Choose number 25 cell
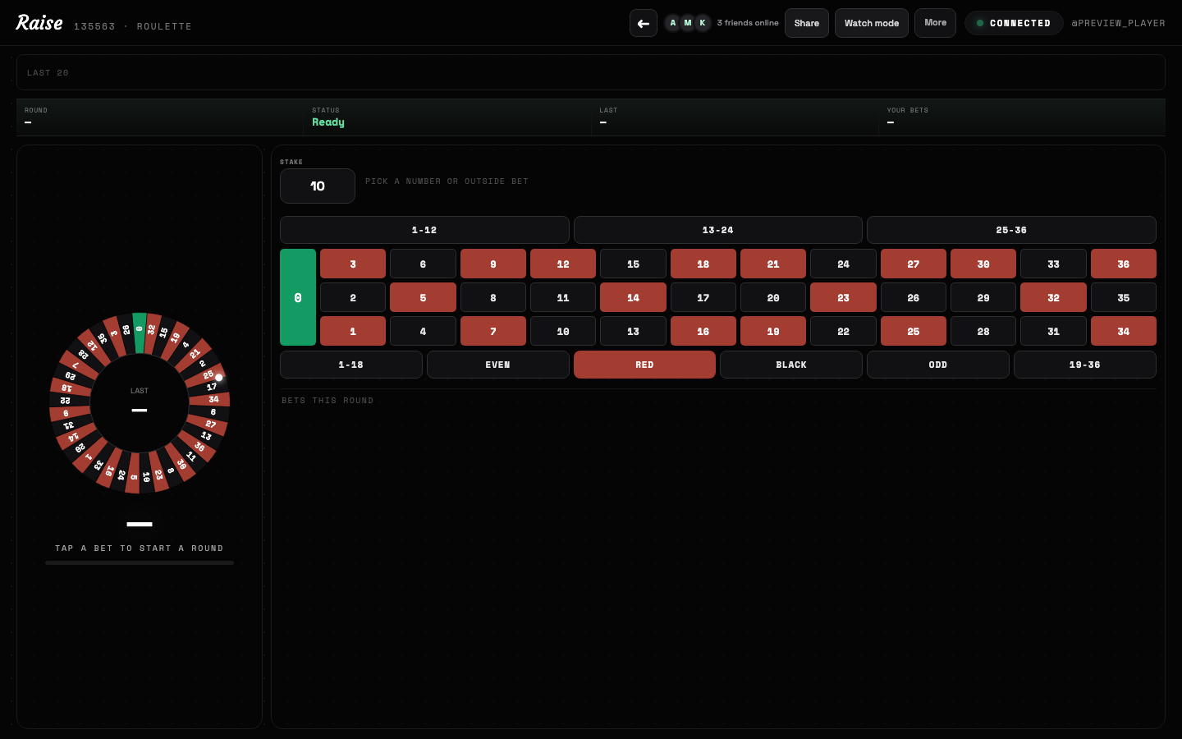Image resolution: width=1182 pixels, height=739 pixels. click(x=914, y=331)
